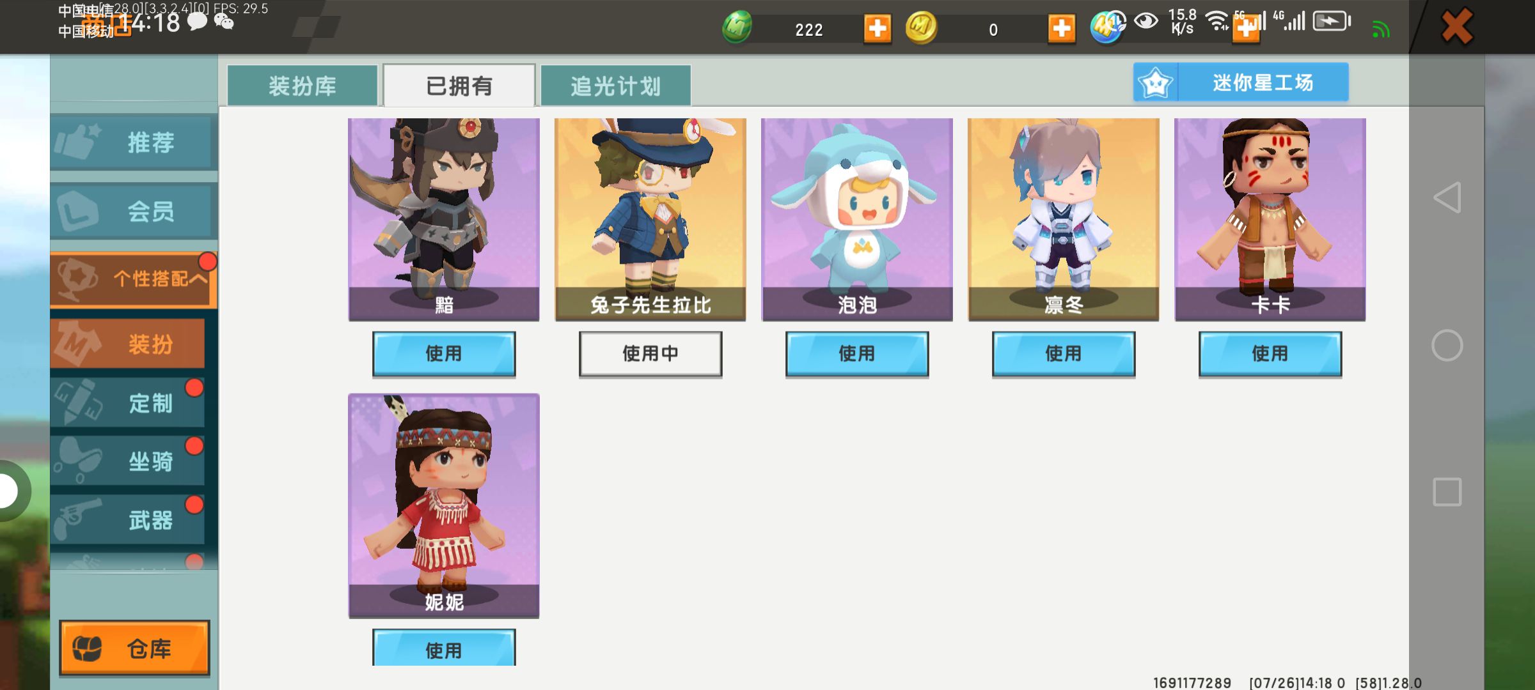The image size is (1535, 690).
Task: Switch to the 装扮库 tab
Action: tap(303, 86)
